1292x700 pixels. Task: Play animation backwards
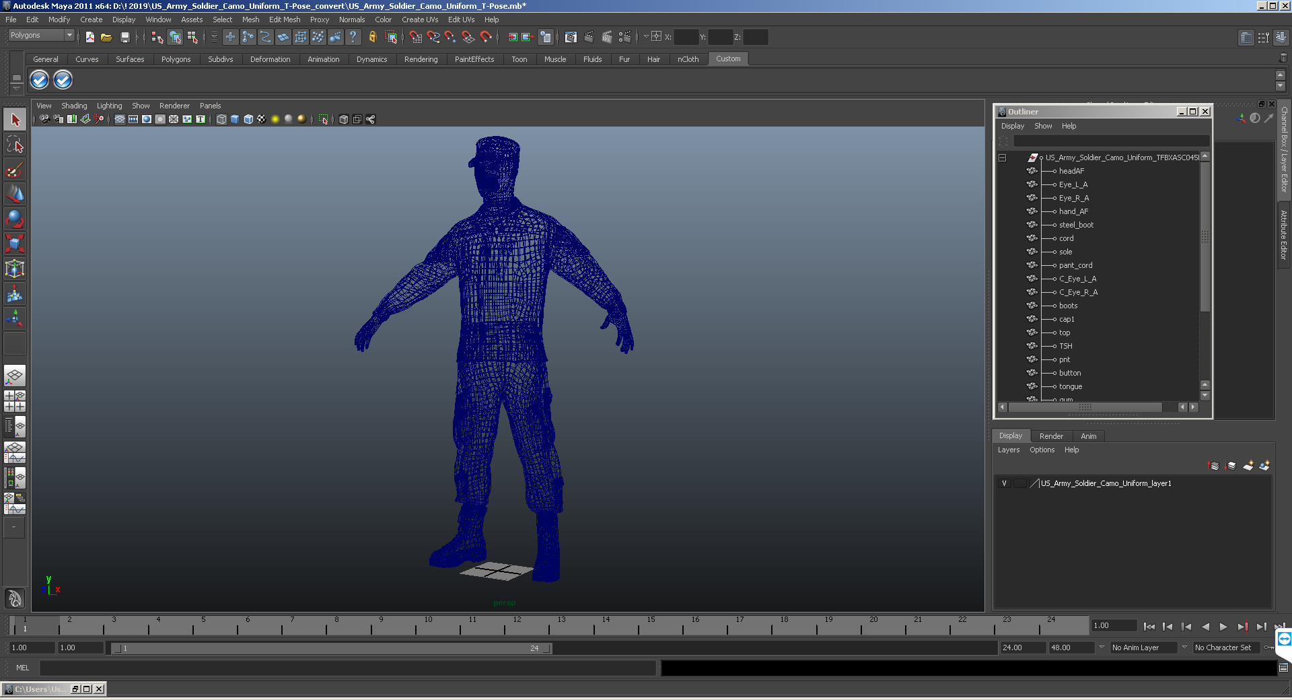coord(1205,627)
